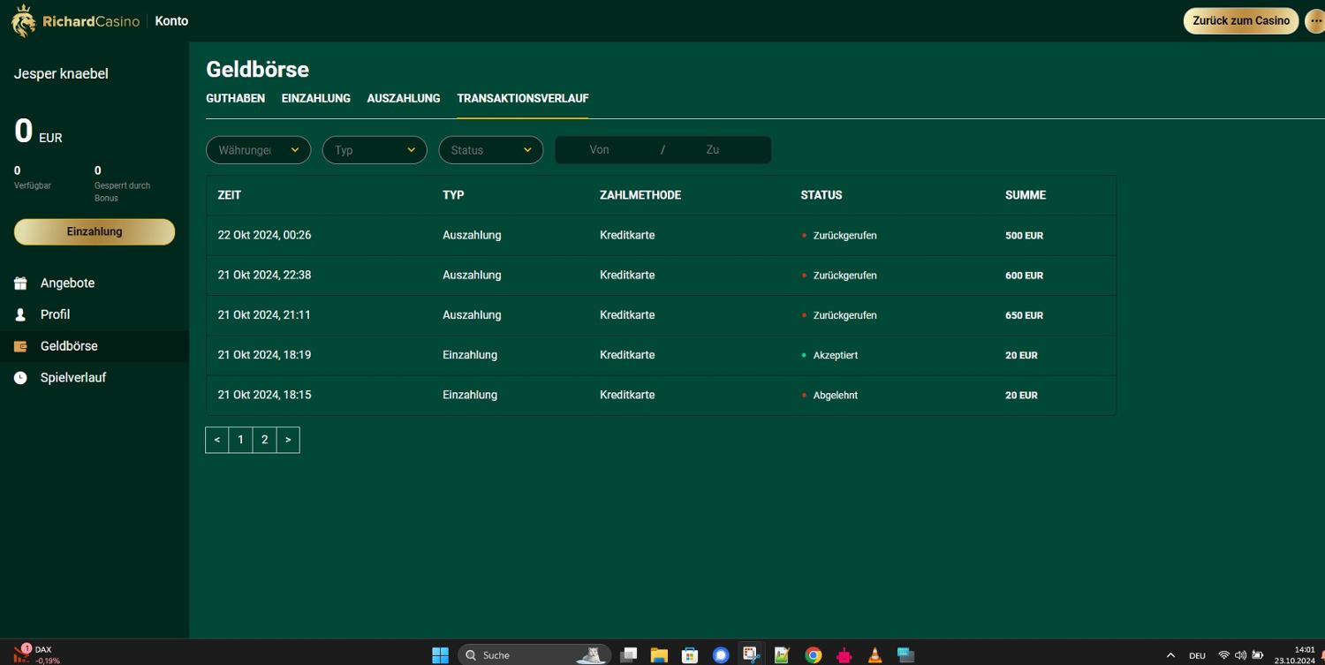Go to previous page with < button
This screenshot has height=665, width=1325.
pos(217,440)
